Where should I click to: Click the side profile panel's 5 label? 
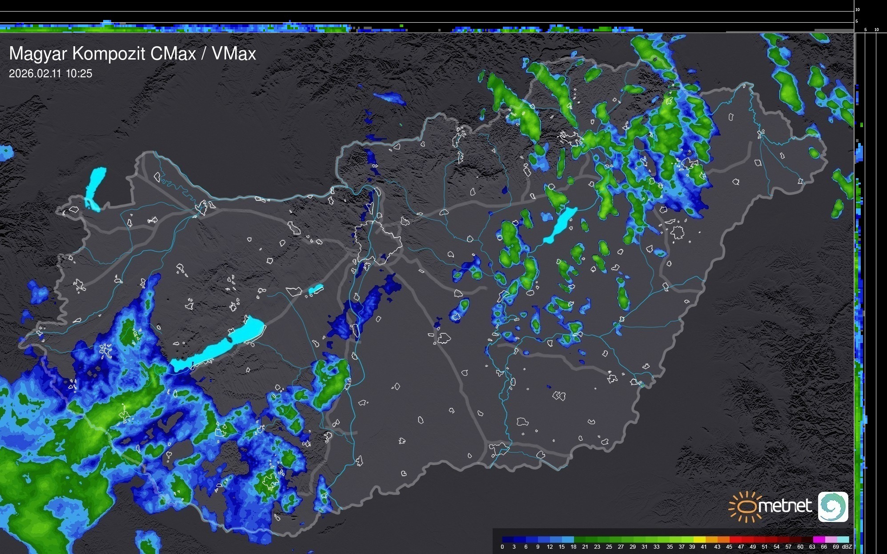865,30
